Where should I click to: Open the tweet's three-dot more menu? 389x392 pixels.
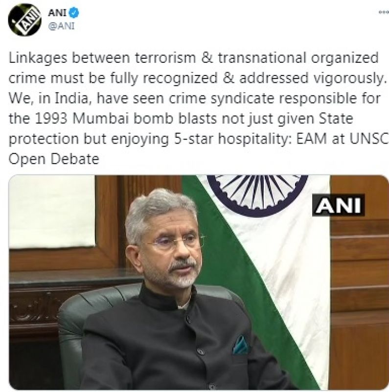coord(384,12)
